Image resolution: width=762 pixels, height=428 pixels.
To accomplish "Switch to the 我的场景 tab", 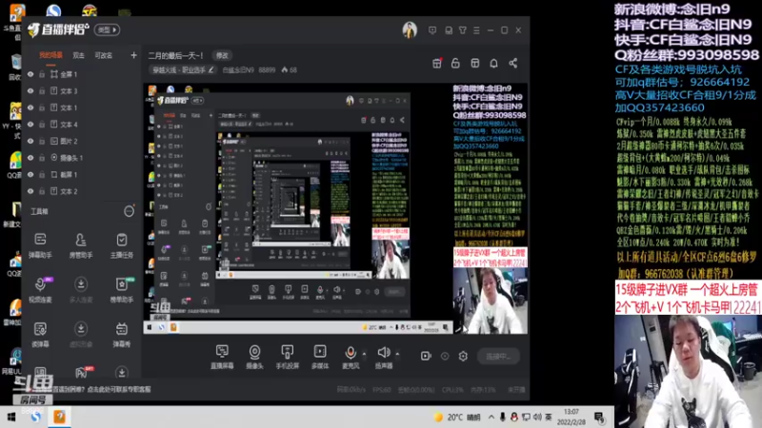I will [50, 55].
